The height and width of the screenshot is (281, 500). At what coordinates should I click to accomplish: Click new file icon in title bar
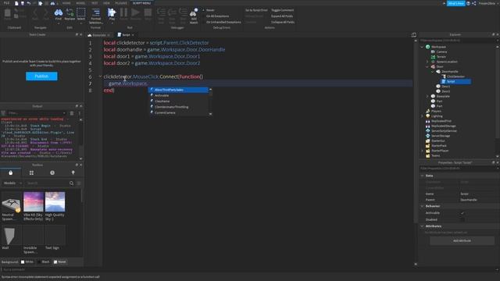pos(16,3)
